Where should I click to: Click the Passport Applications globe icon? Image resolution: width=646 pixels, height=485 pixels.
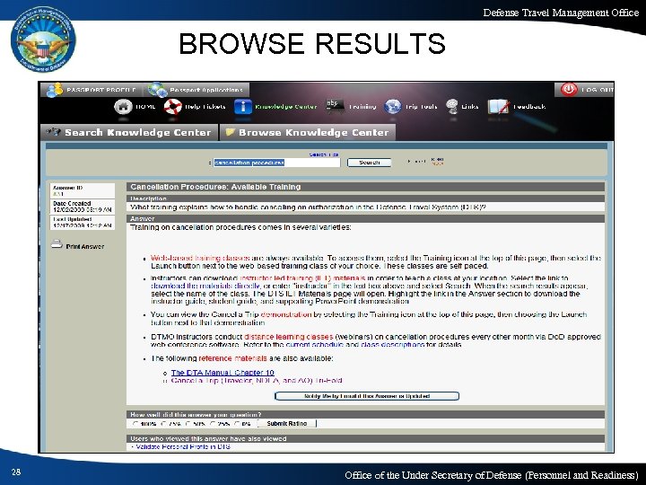(x=157, y=90)
